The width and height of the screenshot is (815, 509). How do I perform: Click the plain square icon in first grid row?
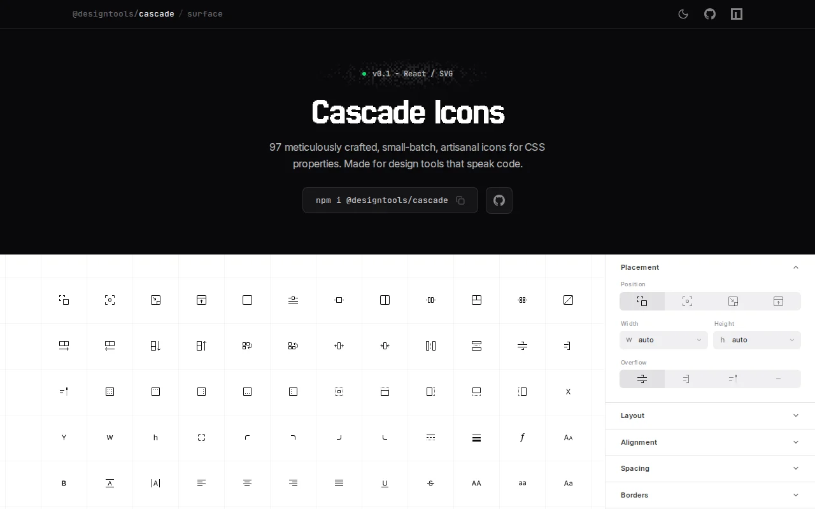click(247, 300)
